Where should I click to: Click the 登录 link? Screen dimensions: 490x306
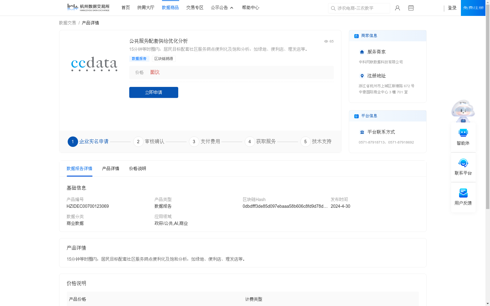click(x=452, y=8)
